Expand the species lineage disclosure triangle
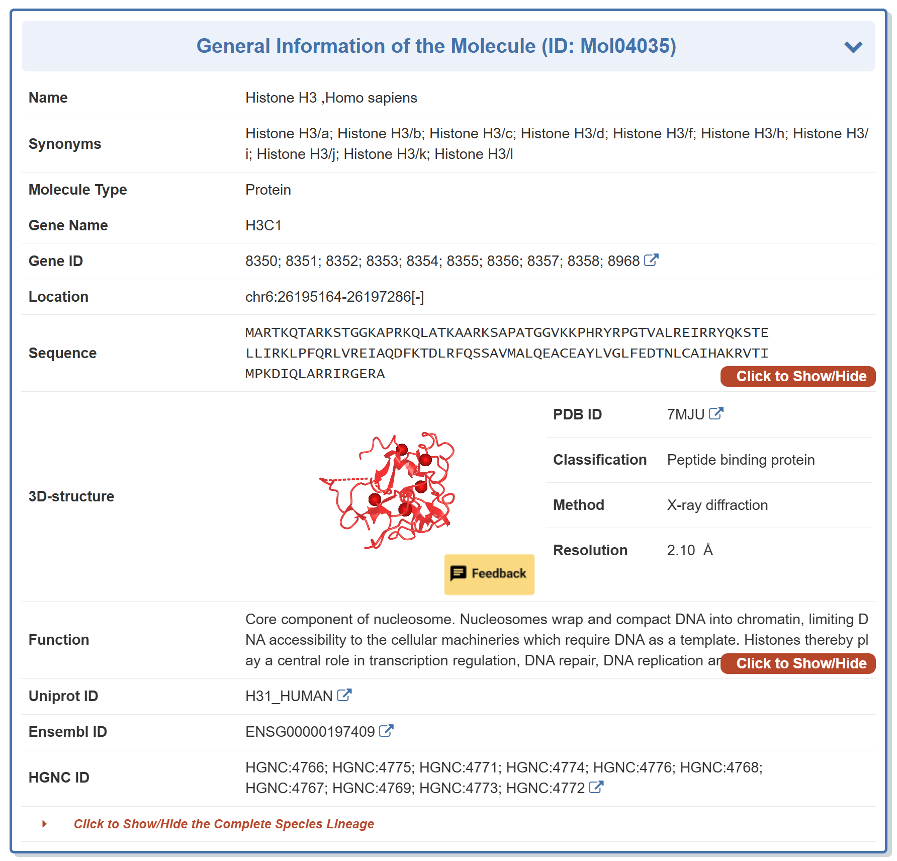 coord(44,824)
